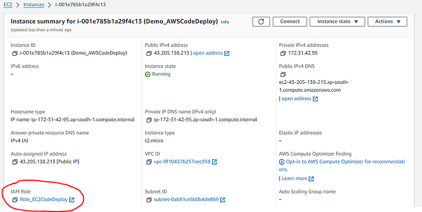Copy the Auto-assigned IP address
Image resolution: width=422 pixels, height=212 pixels.
click(15, 162)
